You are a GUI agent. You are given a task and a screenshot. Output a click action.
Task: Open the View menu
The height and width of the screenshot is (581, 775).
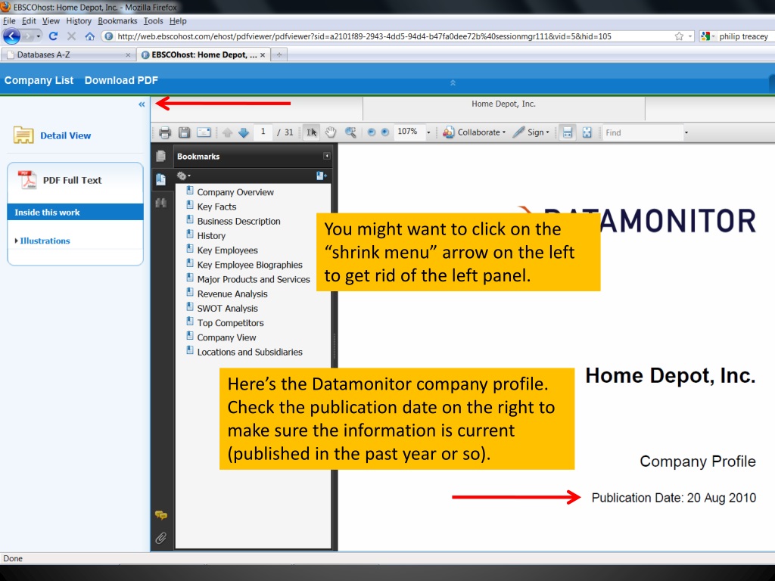(x=51, y=20)
